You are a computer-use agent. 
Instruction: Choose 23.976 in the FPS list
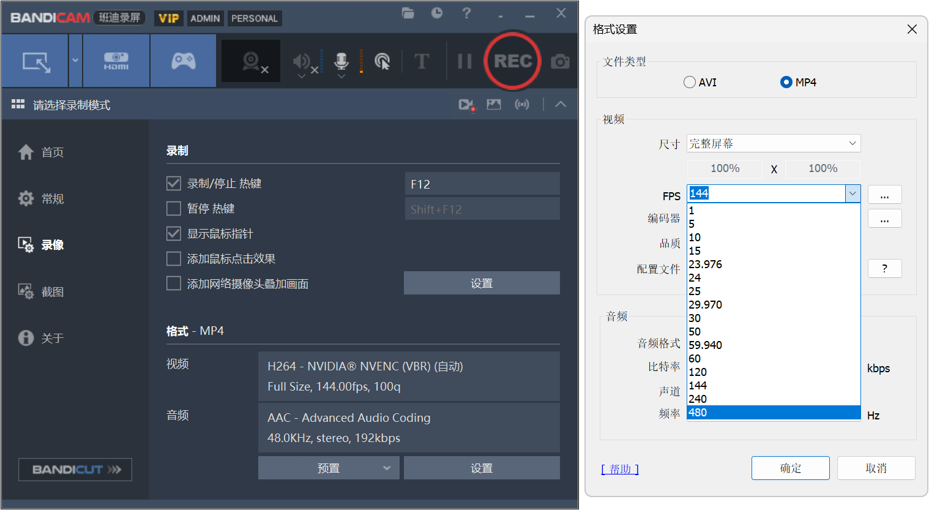774,264
